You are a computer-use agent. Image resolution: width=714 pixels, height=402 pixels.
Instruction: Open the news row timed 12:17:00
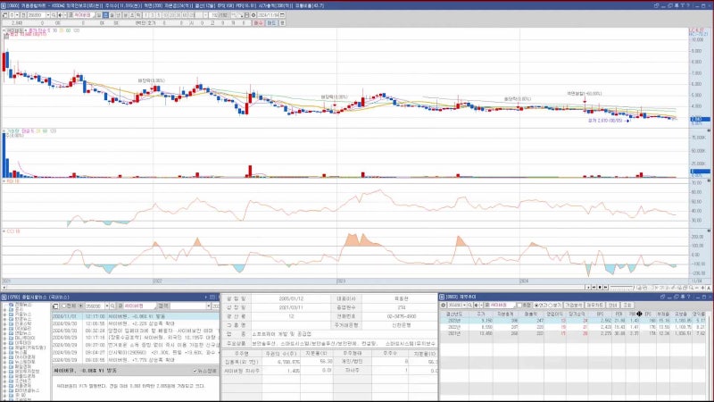click(136, 316)
